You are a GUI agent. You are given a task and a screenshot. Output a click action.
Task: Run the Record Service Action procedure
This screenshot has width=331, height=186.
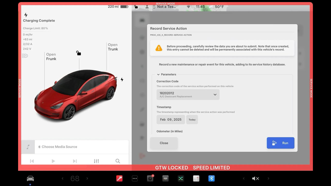click(281, 143)
